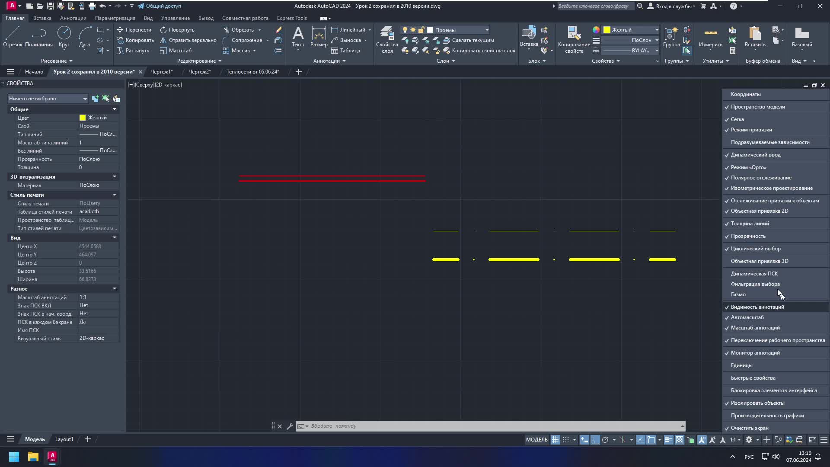This screenshot has height=467, width=830.
Task: Click Копировать свойства слоя button
Action: pyautogui.click(x=479, y=51)
